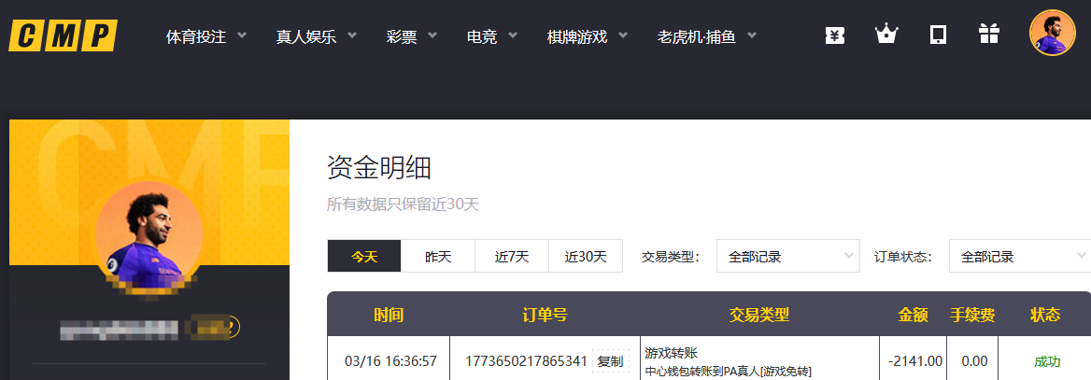Viewport: 1091px width, 380px height.
Task: Open the 老虎机·捕鱼 menu
Action: click(x=706, y=37)
